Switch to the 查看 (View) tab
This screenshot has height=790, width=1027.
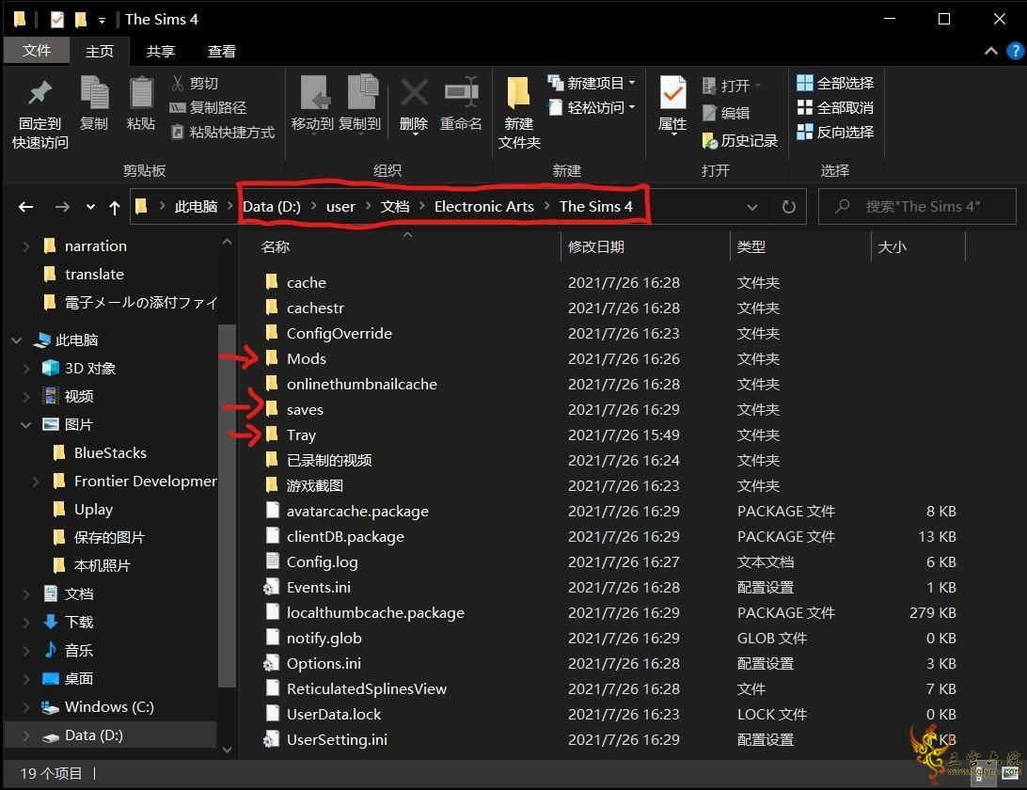click(x=221, y=51)
